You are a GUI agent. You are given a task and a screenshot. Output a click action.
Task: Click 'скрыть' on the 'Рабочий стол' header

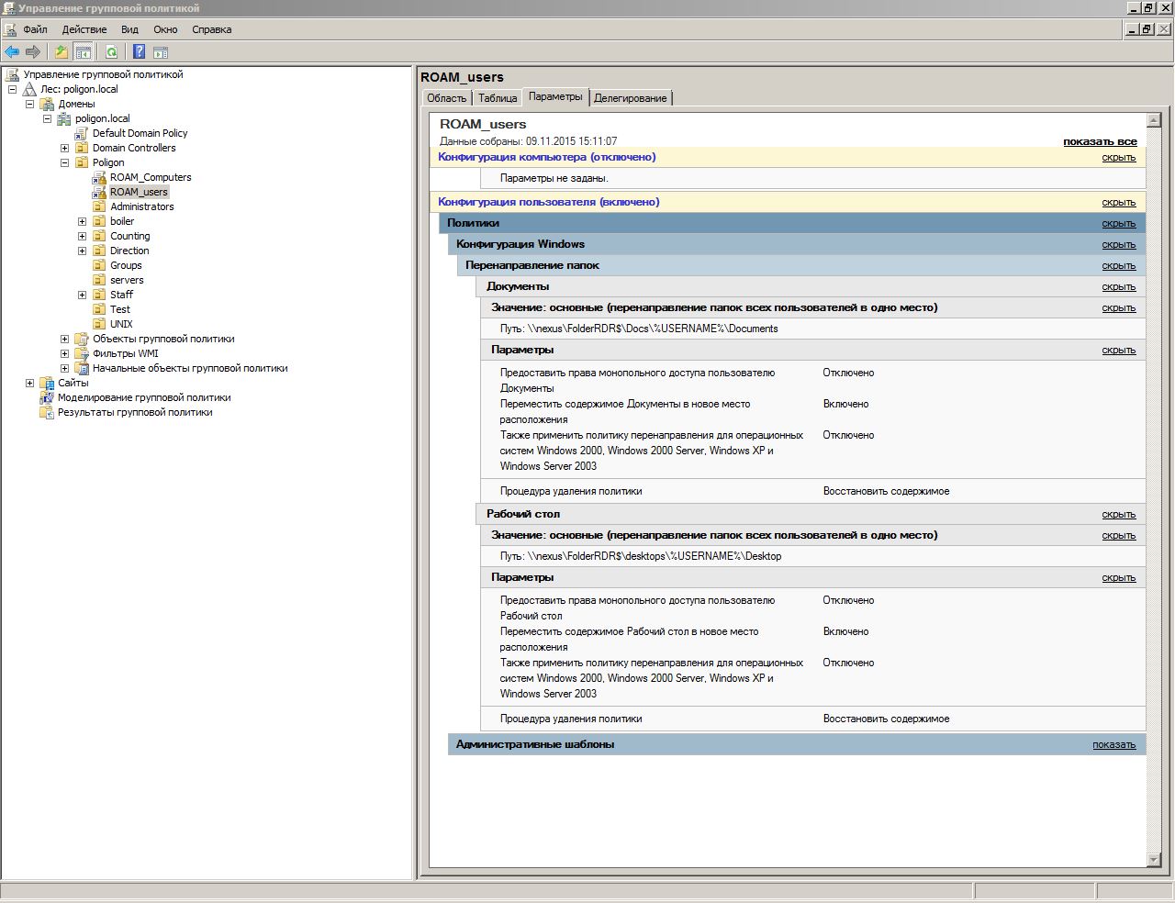point(1119,515)
